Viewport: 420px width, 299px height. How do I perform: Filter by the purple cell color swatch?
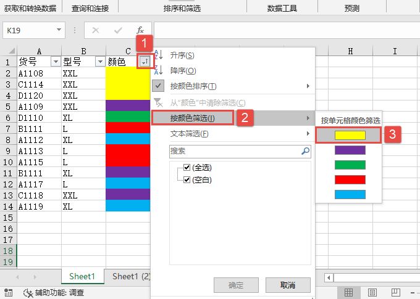point(350,150)
